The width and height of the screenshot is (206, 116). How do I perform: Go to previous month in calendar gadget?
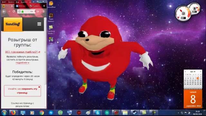[x=185, y=72]
